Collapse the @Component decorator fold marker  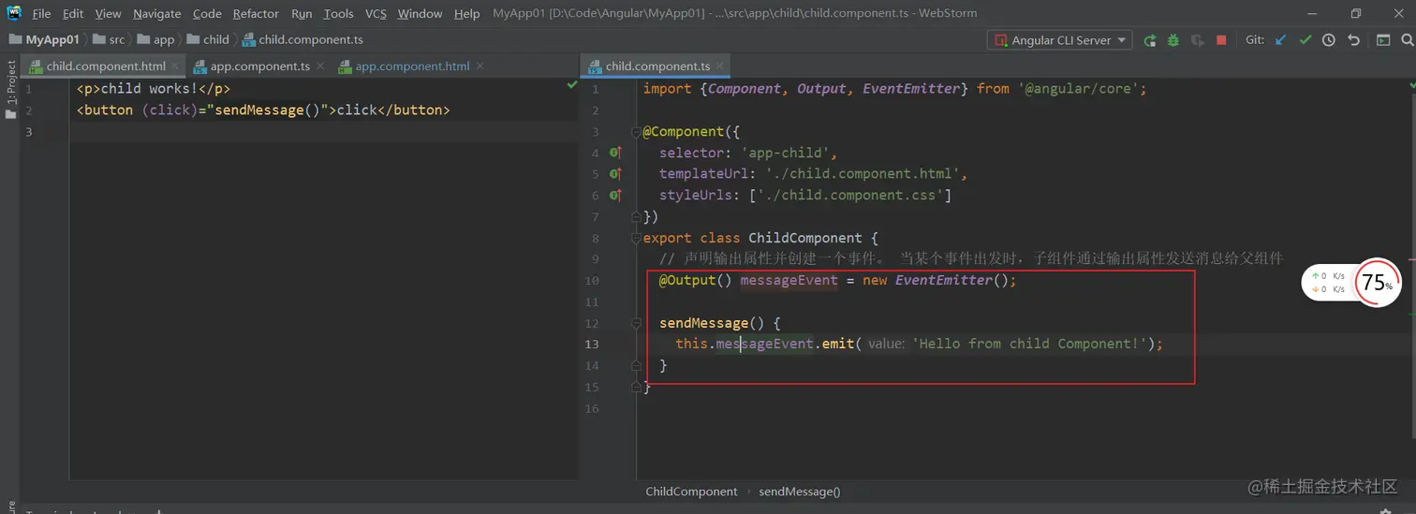[637, 132]
